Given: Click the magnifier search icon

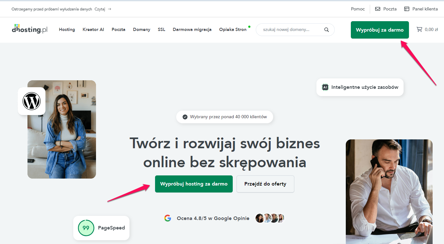Looking at the screenshot, I should pyautogui.click(x=327, y=30).
